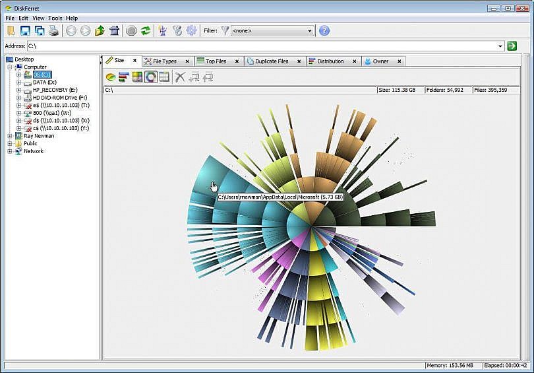The width and height of the screenshot is (534, 373).
Task: Select HP_RECOVERY (E:) in the tree
Action: pos(55,90)
